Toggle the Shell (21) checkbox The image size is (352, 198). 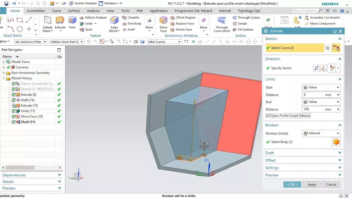[x=14, y=122]
